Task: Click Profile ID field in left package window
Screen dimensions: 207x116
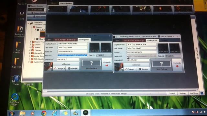Action: tap(72, 52)
